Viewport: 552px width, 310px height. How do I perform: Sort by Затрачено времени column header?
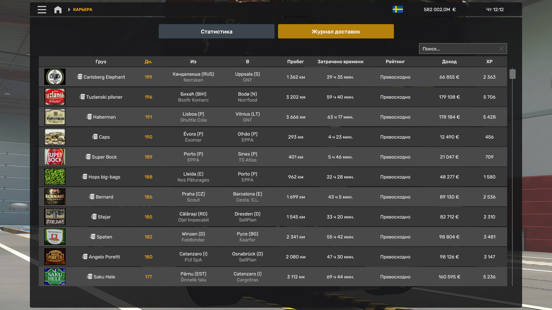(x=340, y=61)
